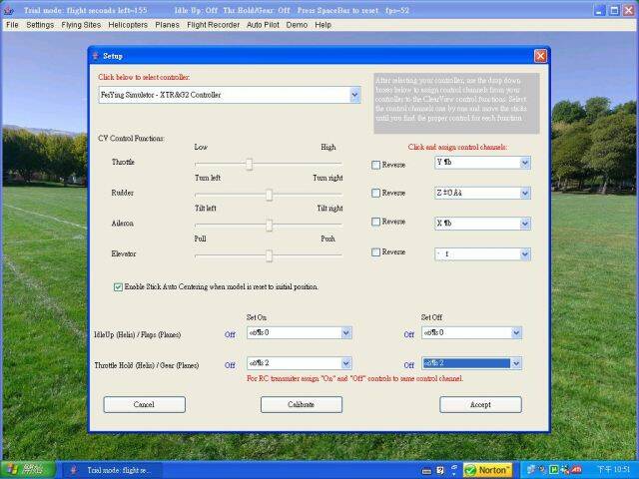Click the keyboard language bar icon in taskbar
The image size is (639, 479).
click(x=426, y=471)
